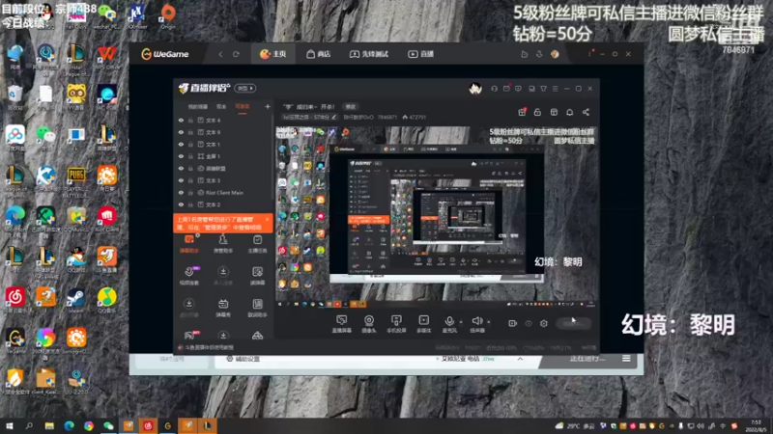Viewport: 773px width, 434px height.
Task: Open the hamburger menu in 直播伴侣 title bar
Action: [555, 89]
